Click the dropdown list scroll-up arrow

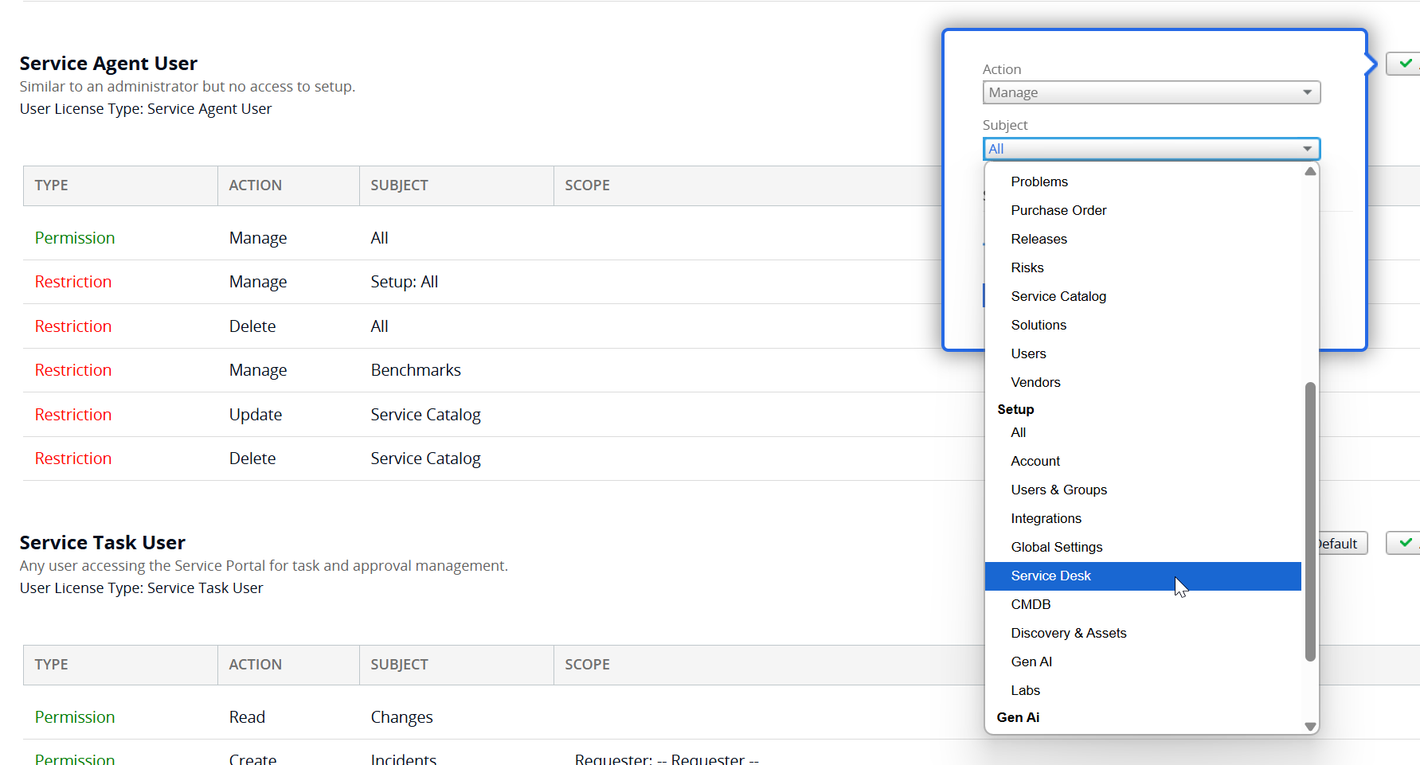[1310, 171]
